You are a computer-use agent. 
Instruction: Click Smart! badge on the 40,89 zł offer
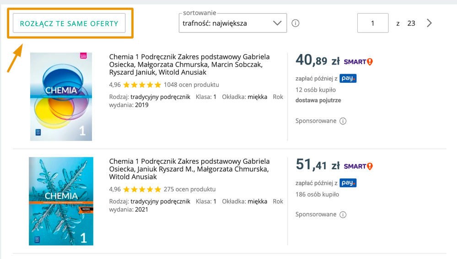pyautogui.click(x=358, y=62)
